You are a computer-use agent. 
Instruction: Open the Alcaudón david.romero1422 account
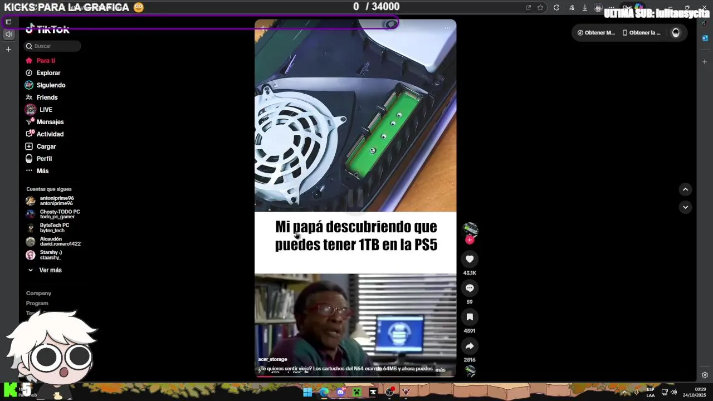coord(53,241)
